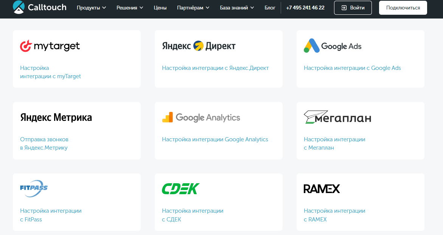Open Отправка звонков в Яндекс.Метрику link
The image size is (443, 235).
coord(44,143)
